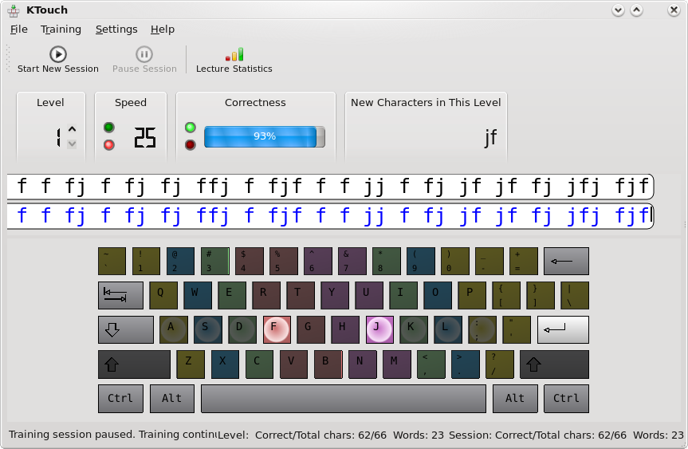Click the Speed value 25
This screenshot has height=449, width=688.
(145, 137)
